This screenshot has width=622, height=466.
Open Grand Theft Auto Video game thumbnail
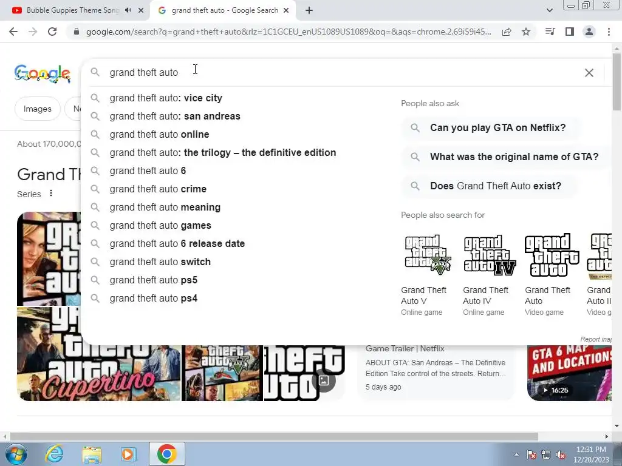click(552, 255)
